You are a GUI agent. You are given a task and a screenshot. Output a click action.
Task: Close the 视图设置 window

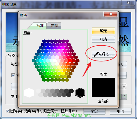(128, 3)
